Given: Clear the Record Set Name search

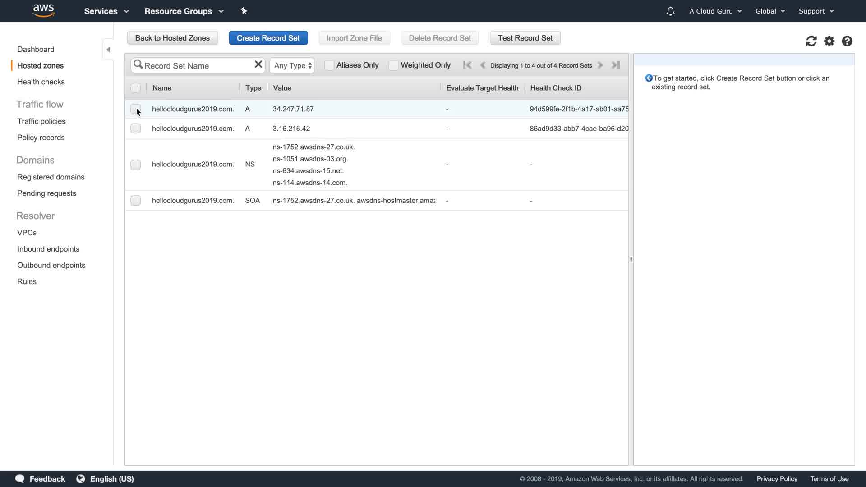Looking at the screenshot, I should click(258, 64).
